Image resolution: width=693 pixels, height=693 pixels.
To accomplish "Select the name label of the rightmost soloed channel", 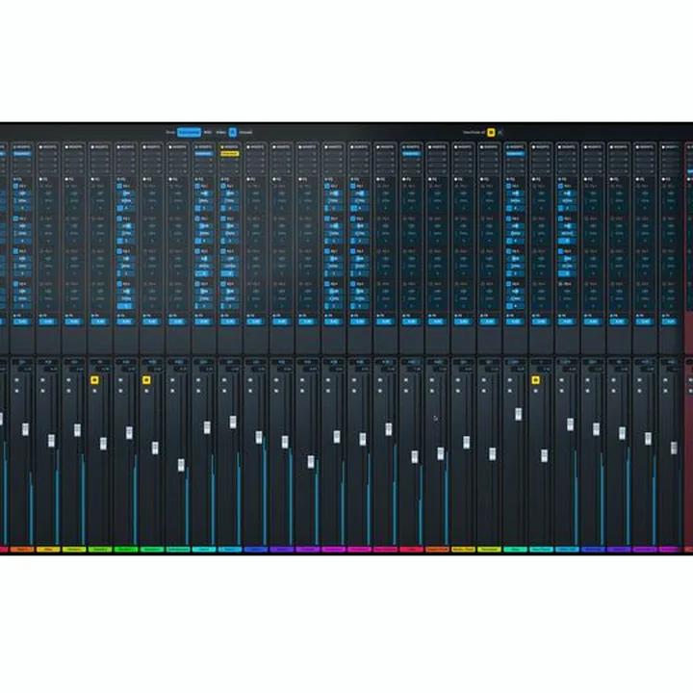I will [541, 550].
